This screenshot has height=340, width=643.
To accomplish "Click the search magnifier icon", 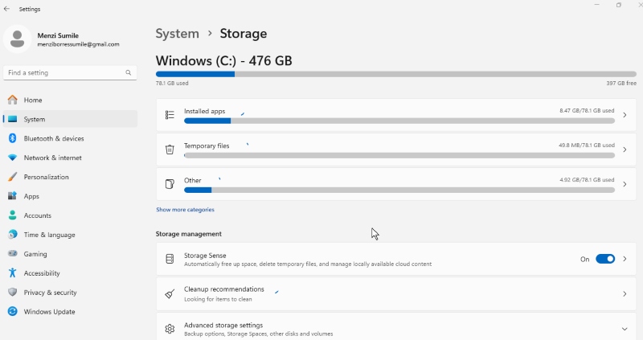I will [x=129, y=72].
